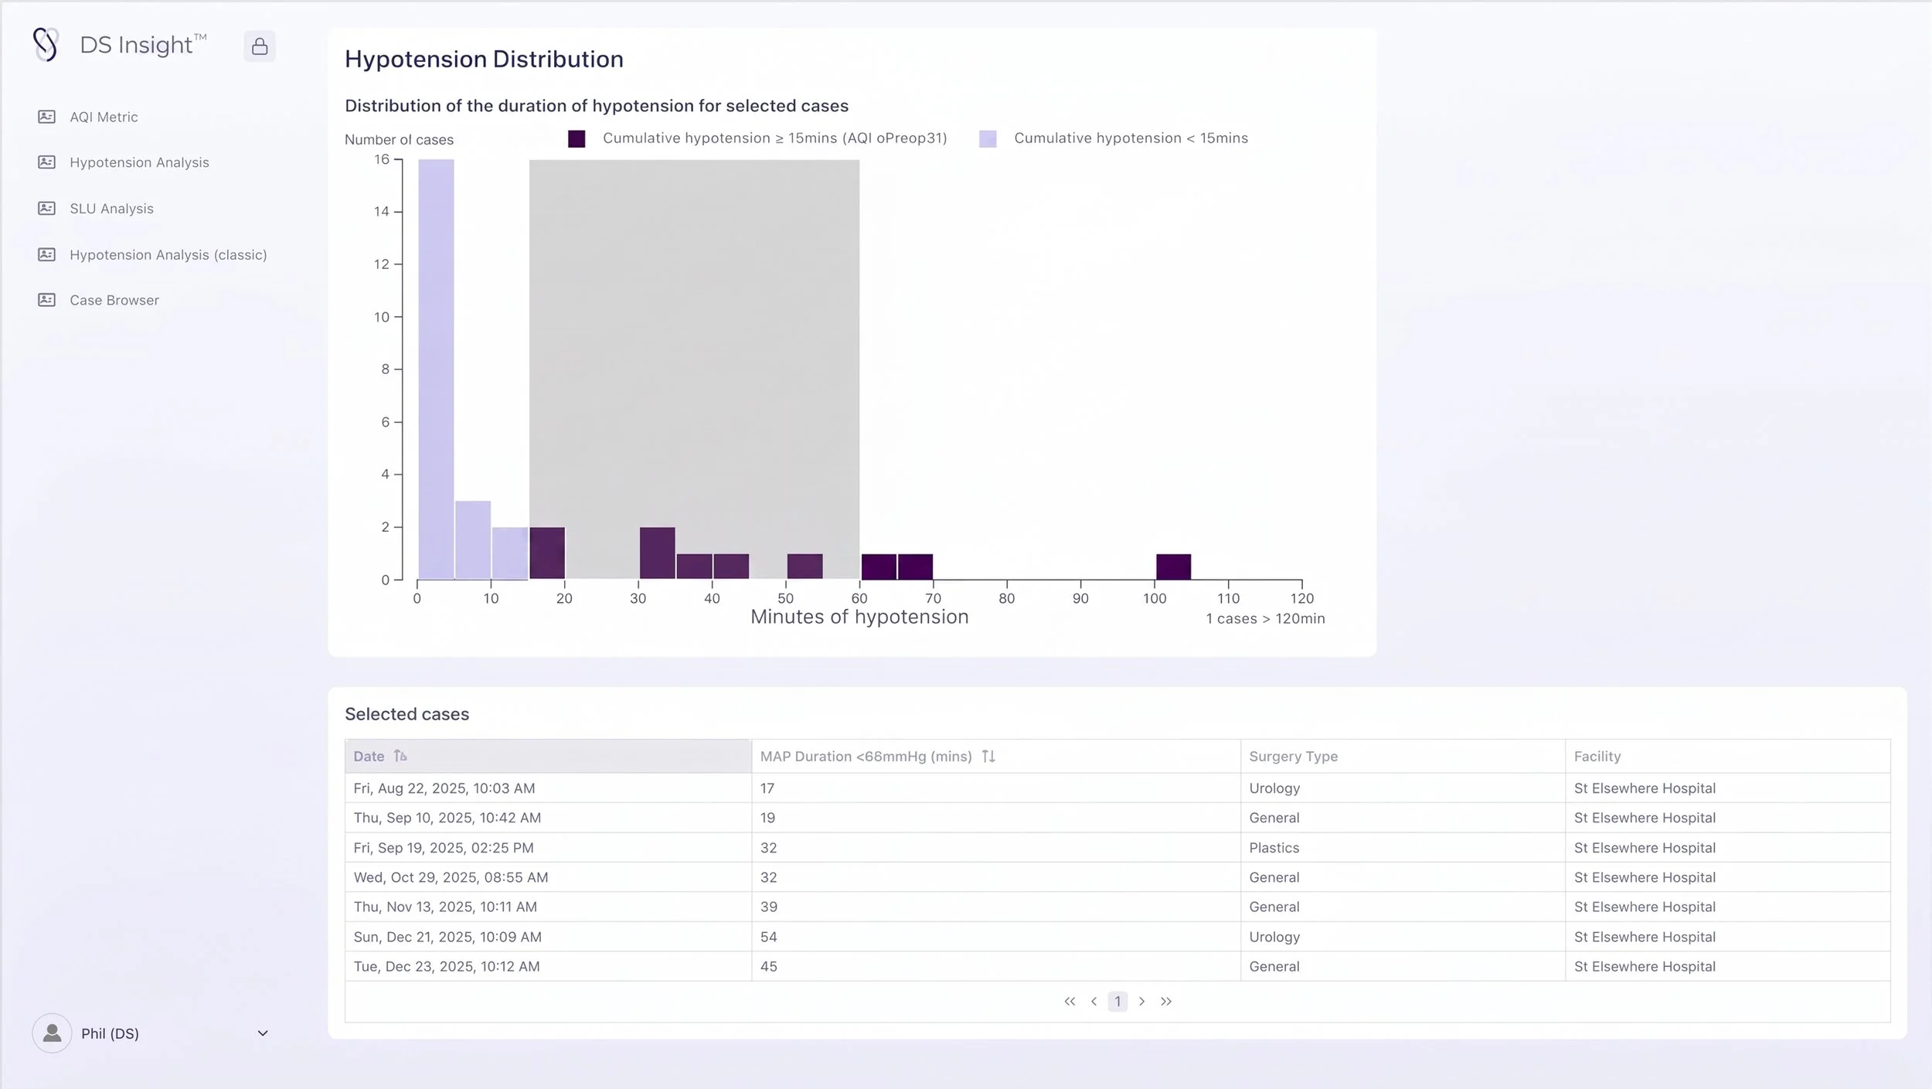
Task: Select the Fri, Sep 19, 2025, 02:25 PM row
Action: click(x=1117, y=848)
